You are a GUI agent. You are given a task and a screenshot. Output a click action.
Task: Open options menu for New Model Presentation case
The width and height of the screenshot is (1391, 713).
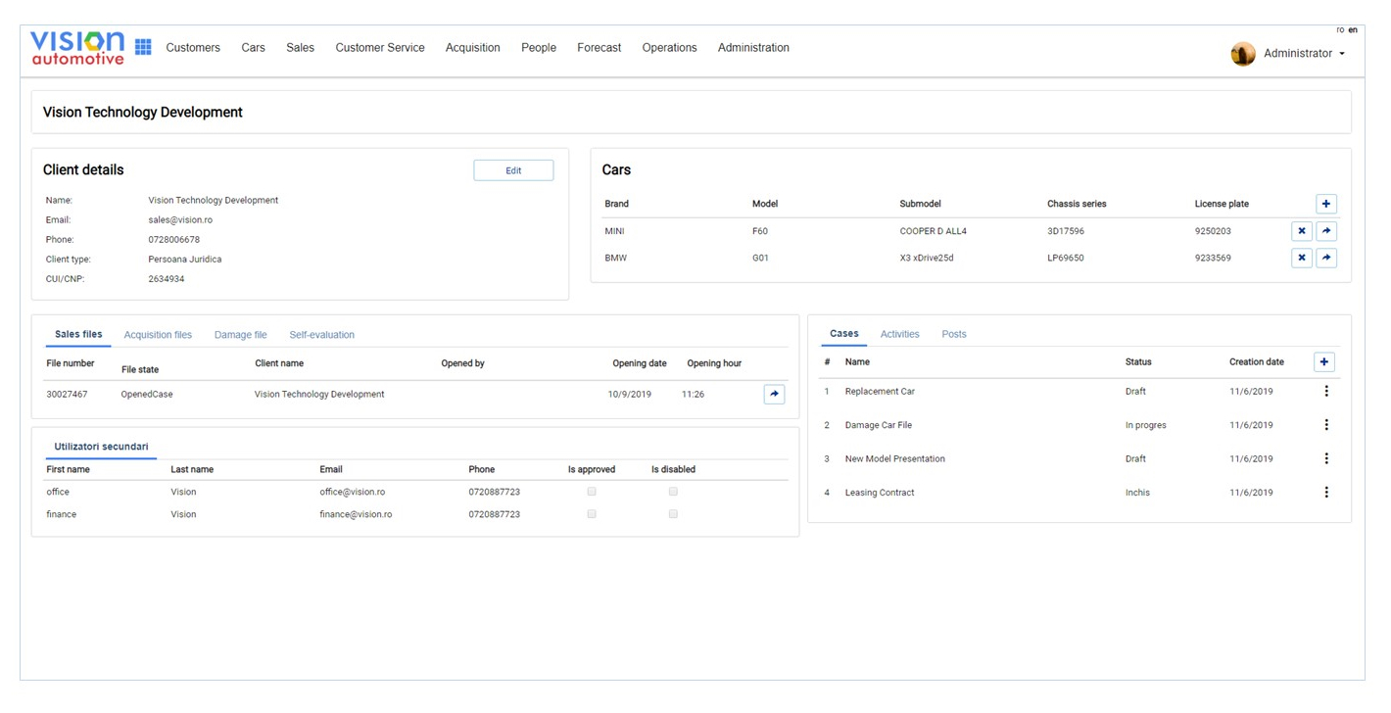click(1326, 458)
